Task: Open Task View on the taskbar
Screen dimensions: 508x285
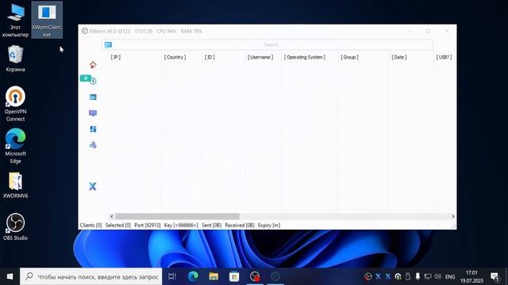Action: [x=172, y=276]
